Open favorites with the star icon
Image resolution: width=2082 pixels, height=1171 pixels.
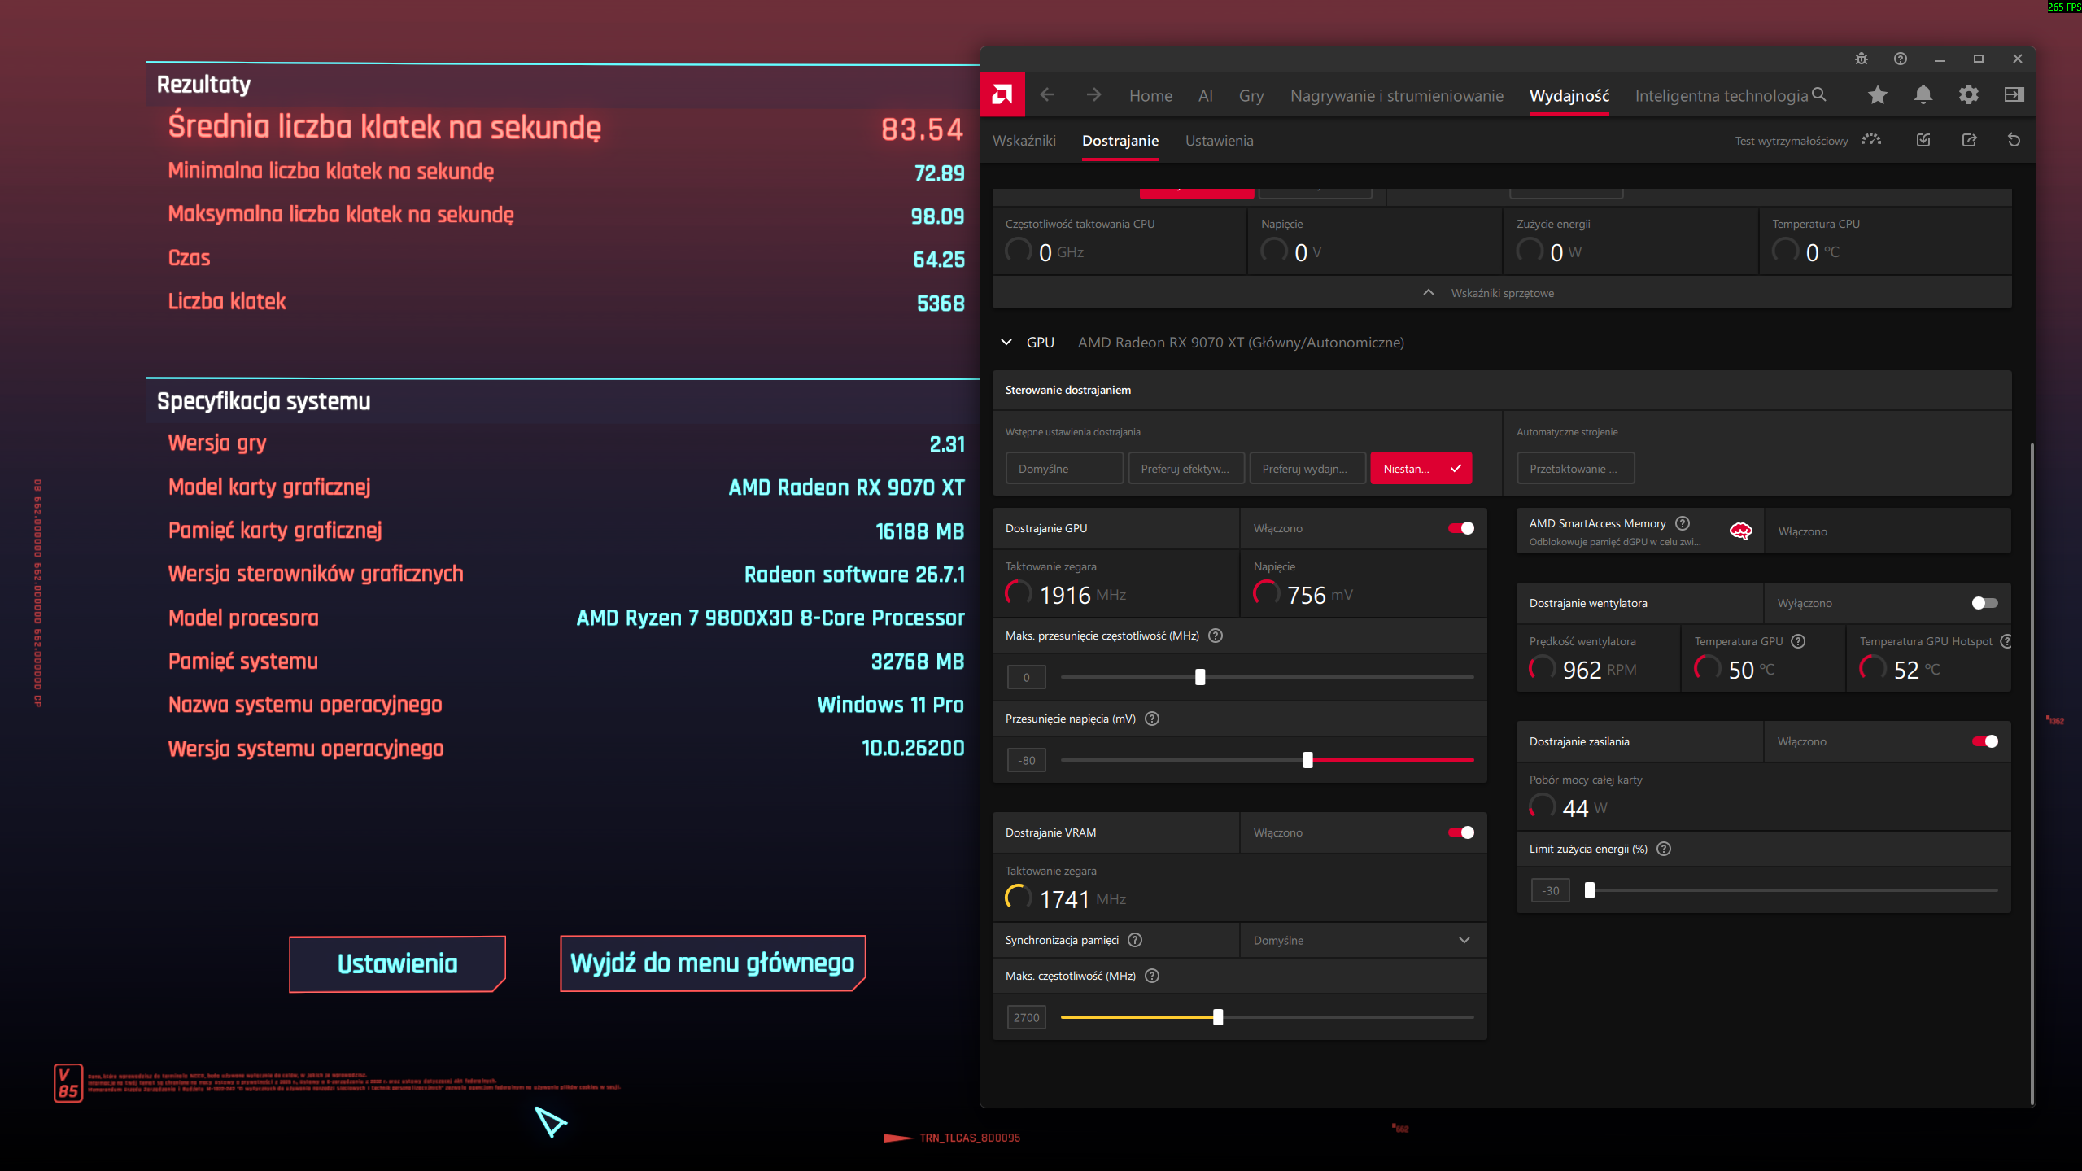tap(1878, 95)
